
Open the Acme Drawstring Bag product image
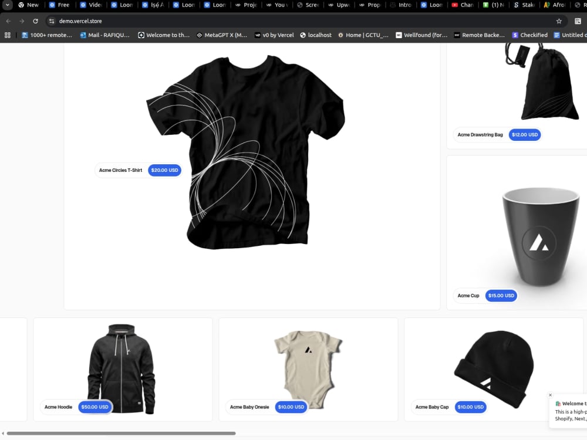(543, 82)
